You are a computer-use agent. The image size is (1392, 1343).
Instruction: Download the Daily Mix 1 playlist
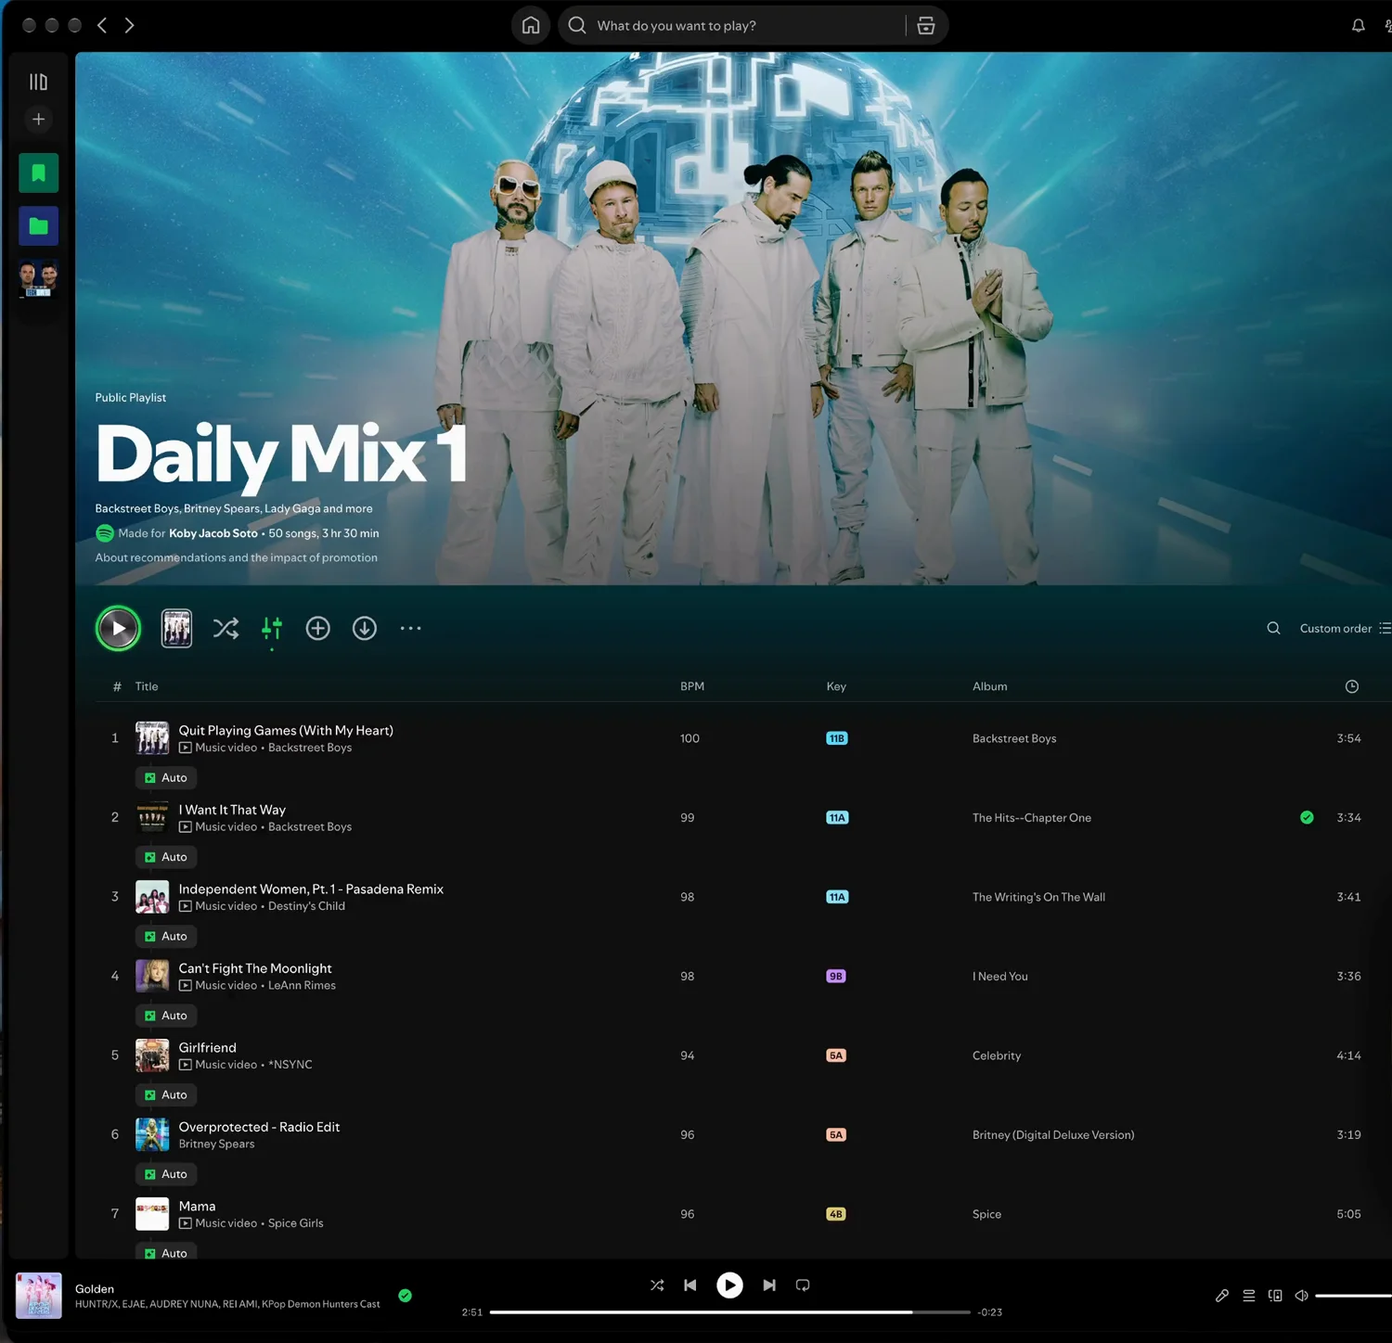[365, 628]
